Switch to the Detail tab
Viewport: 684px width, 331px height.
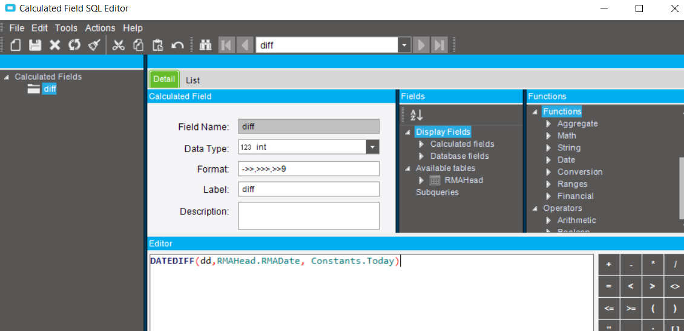(165, 79)
